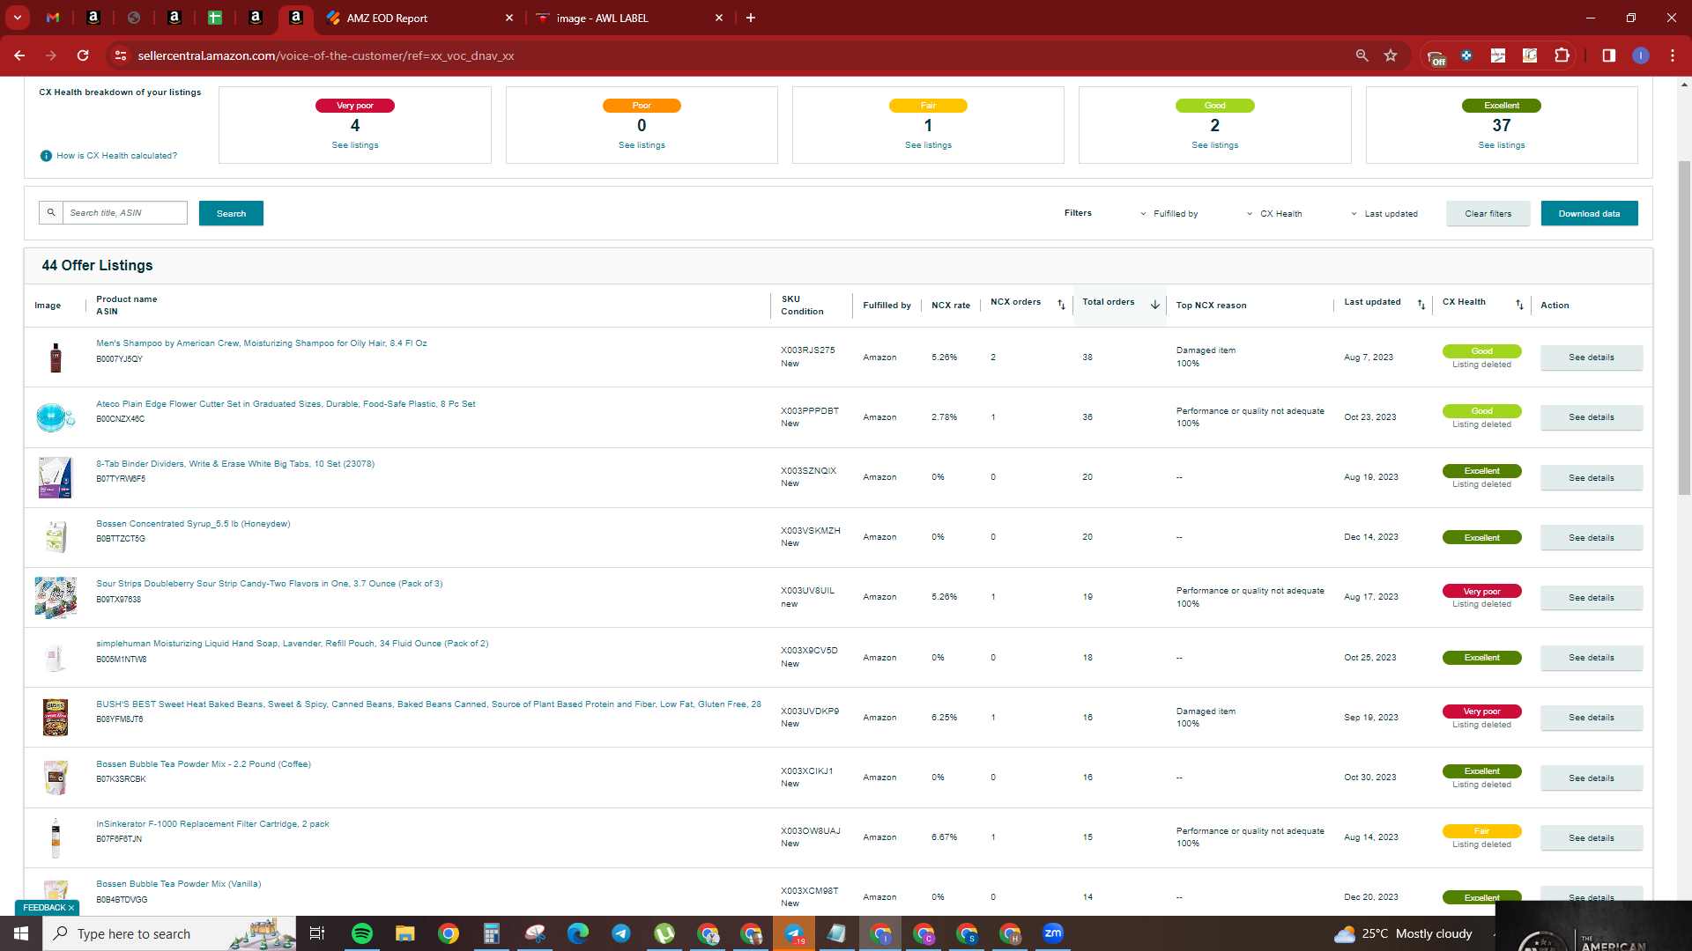1692x951 pixels.
Task: Open Chrome three-dot menu
Action: tap(1672, 55)
